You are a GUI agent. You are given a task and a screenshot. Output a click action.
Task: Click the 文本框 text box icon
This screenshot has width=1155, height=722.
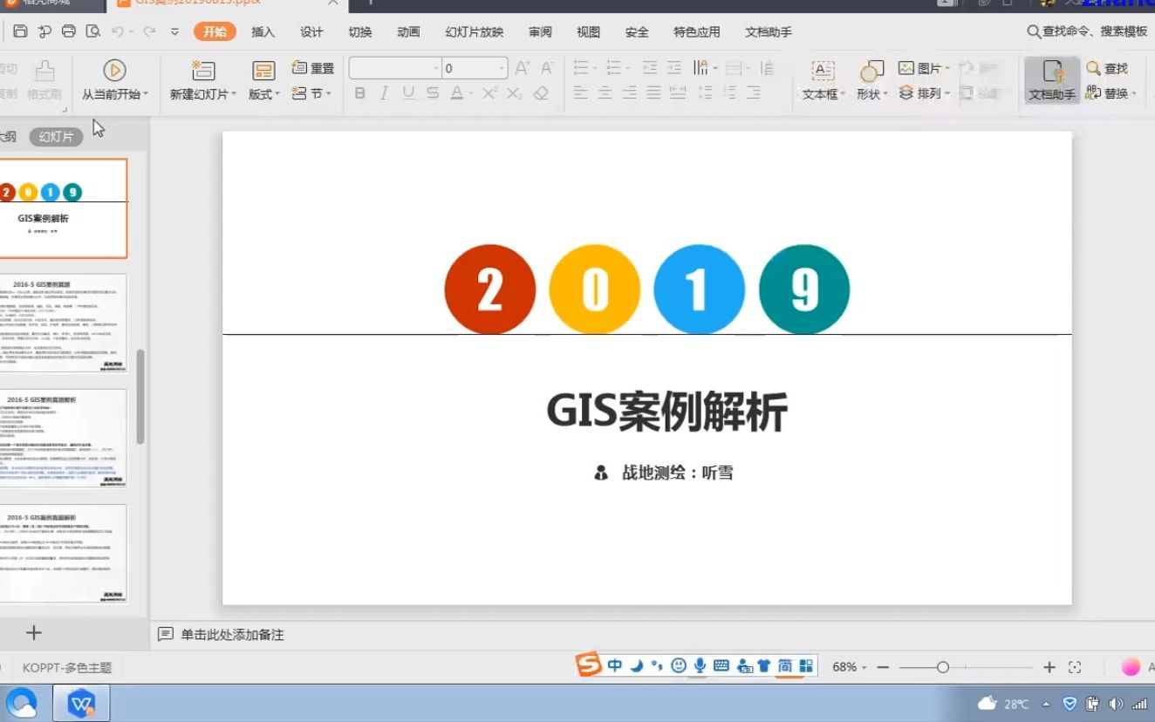click(x=823, y=71)
